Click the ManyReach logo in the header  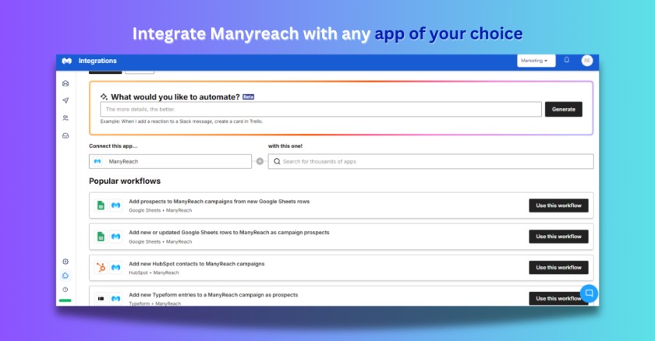pos(66,61)
